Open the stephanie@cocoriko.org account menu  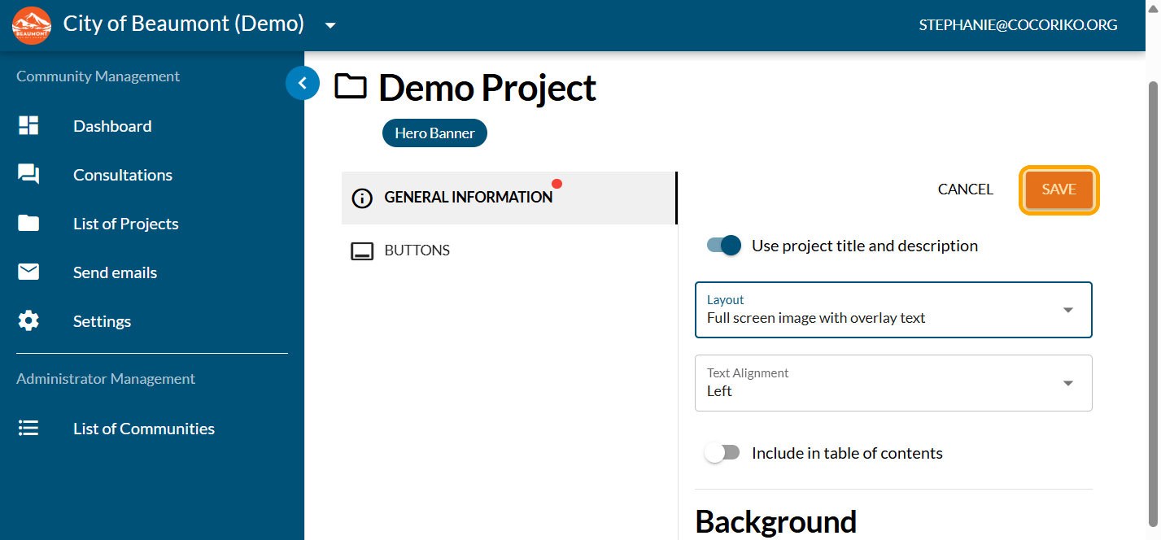[1017, 25]
